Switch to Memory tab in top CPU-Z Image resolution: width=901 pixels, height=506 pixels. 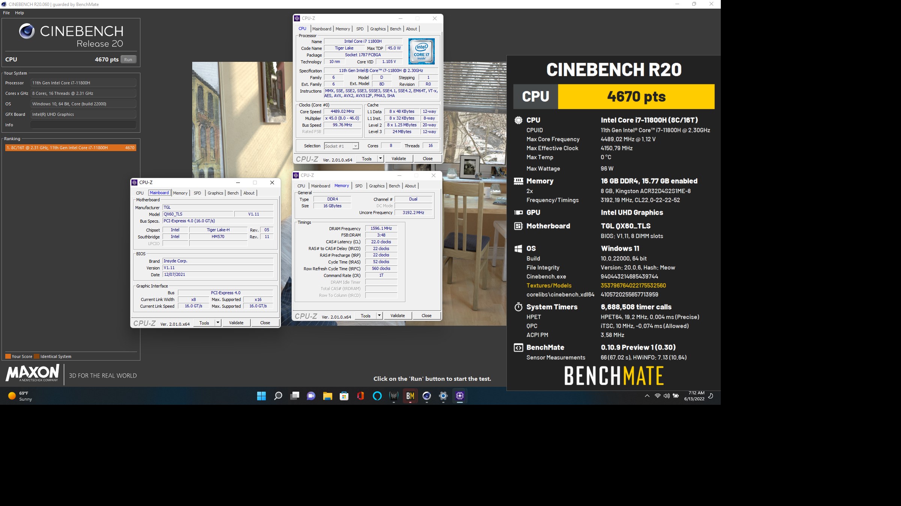[343, 29]
